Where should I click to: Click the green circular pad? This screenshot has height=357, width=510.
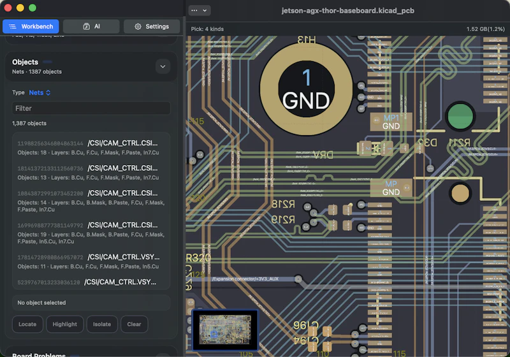460,117
